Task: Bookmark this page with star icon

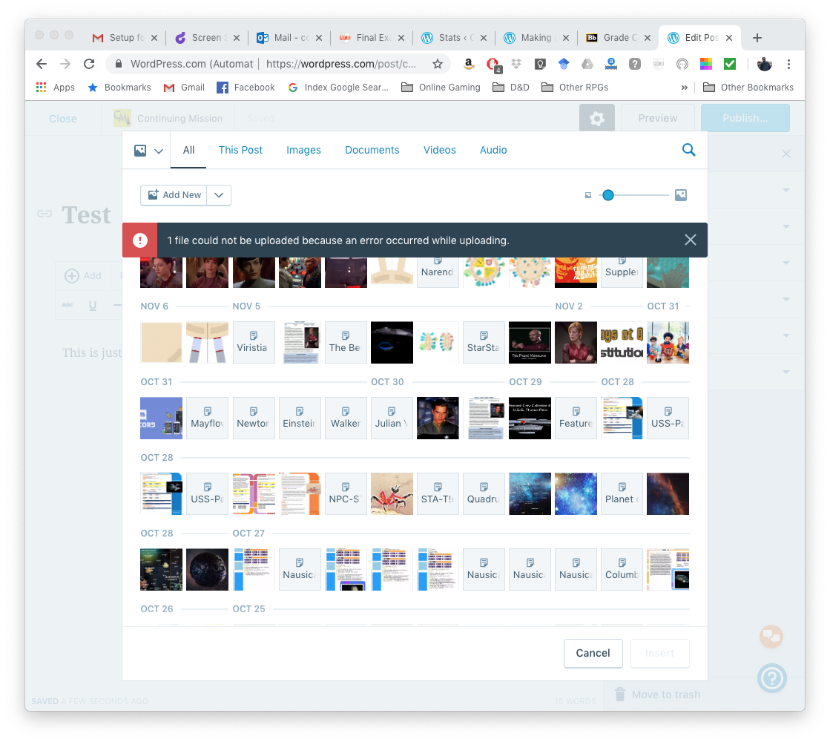Action: point(437,64)
